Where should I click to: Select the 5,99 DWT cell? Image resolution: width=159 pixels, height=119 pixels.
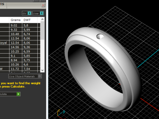(x=30, y=30)
